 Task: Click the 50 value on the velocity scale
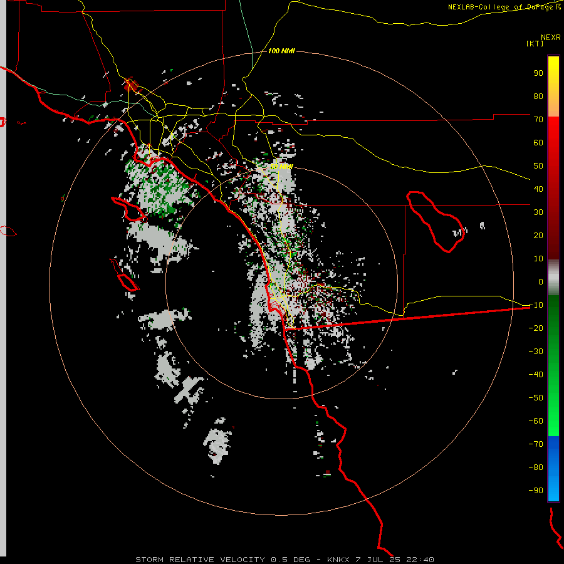tap(538, 166)
